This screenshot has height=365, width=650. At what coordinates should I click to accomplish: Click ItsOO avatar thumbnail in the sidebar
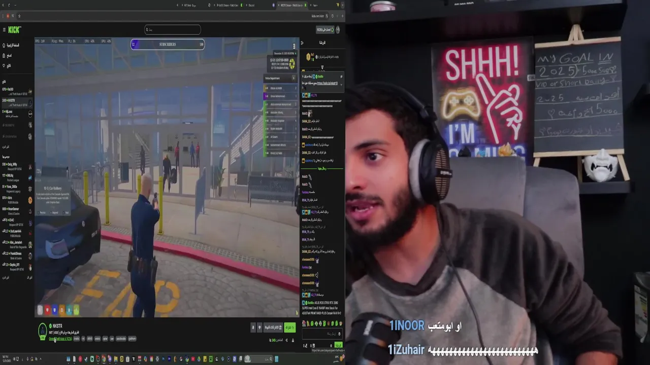click(30, 91)
